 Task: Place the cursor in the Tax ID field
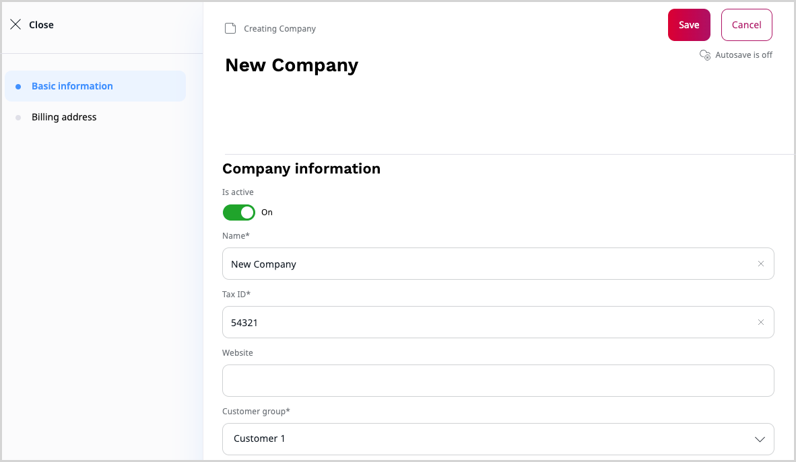(x=485, y=322)
